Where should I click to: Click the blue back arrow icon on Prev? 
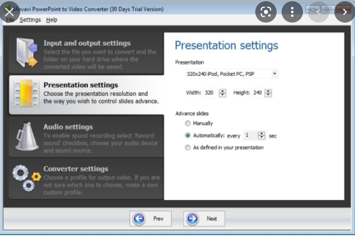[139, 219]
